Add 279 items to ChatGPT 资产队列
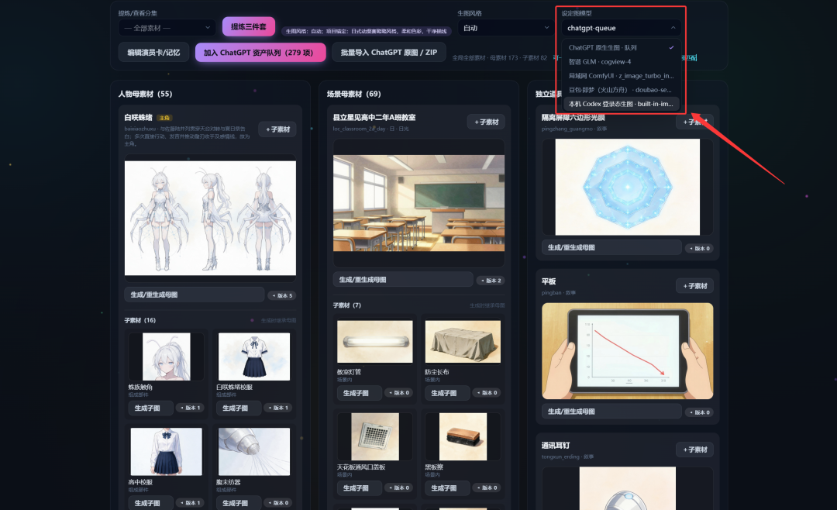Screen dimensions: 837x510 click(260, 53)
